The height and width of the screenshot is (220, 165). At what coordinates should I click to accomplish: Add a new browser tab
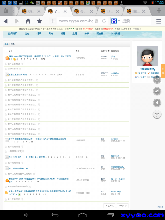click(x=159, y=10)
